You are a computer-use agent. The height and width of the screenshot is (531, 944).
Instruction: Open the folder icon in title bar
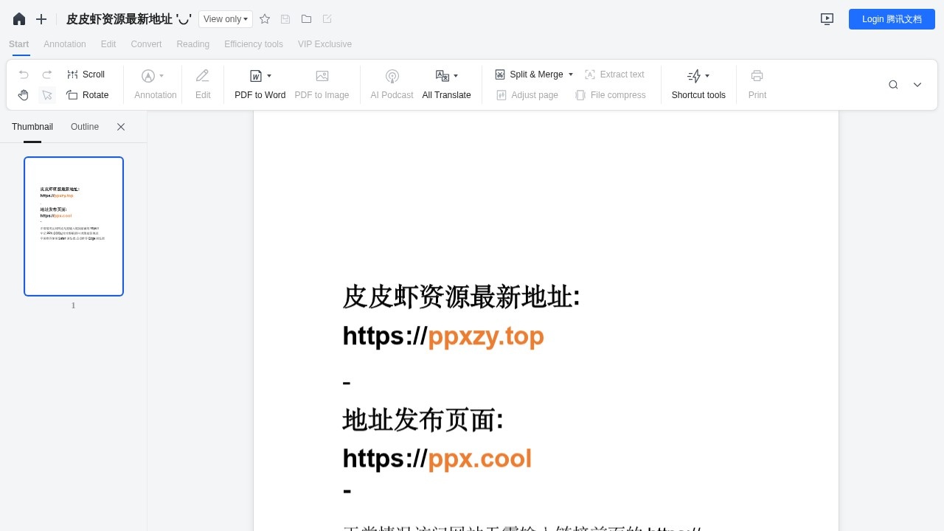click(306, 19)
